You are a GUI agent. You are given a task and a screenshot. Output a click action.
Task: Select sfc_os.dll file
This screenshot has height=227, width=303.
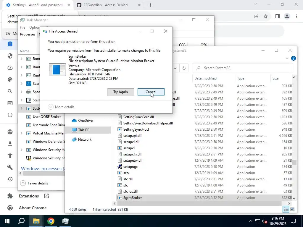point(130,192)
